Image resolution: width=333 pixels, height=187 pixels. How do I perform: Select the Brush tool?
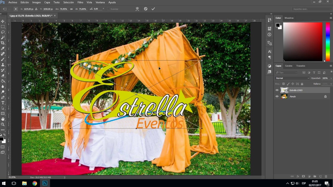click(3, 59)
